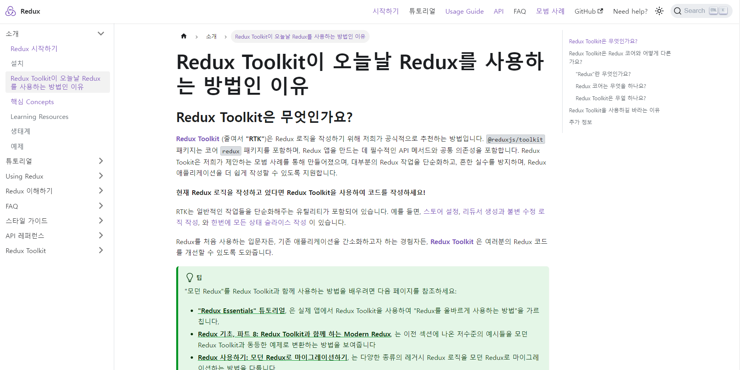Jump to Redux Toolkit은 무얼 하나요? in contents
740x370 pixels.
[x=611, y=98]
